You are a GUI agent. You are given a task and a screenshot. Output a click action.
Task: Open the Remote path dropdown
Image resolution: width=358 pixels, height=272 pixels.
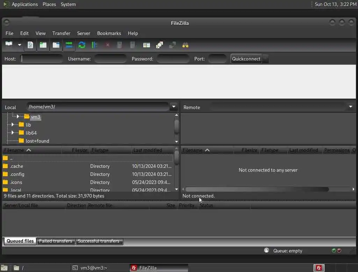pos(350,107)
